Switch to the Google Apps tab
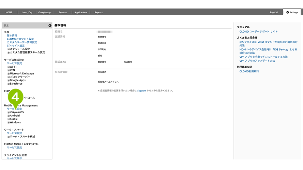 click(45, 12)
